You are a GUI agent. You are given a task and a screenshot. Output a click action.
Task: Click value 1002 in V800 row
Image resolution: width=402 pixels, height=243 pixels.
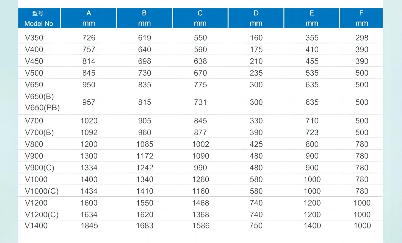[x=200, y=144]
